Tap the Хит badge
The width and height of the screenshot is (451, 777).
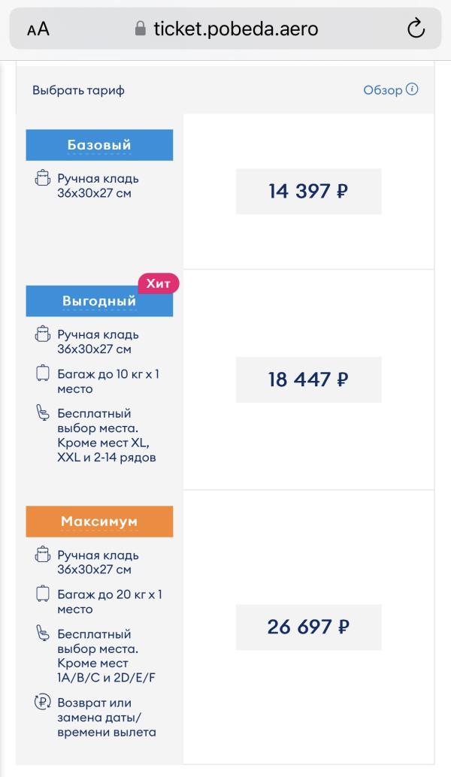pos(158,283)
